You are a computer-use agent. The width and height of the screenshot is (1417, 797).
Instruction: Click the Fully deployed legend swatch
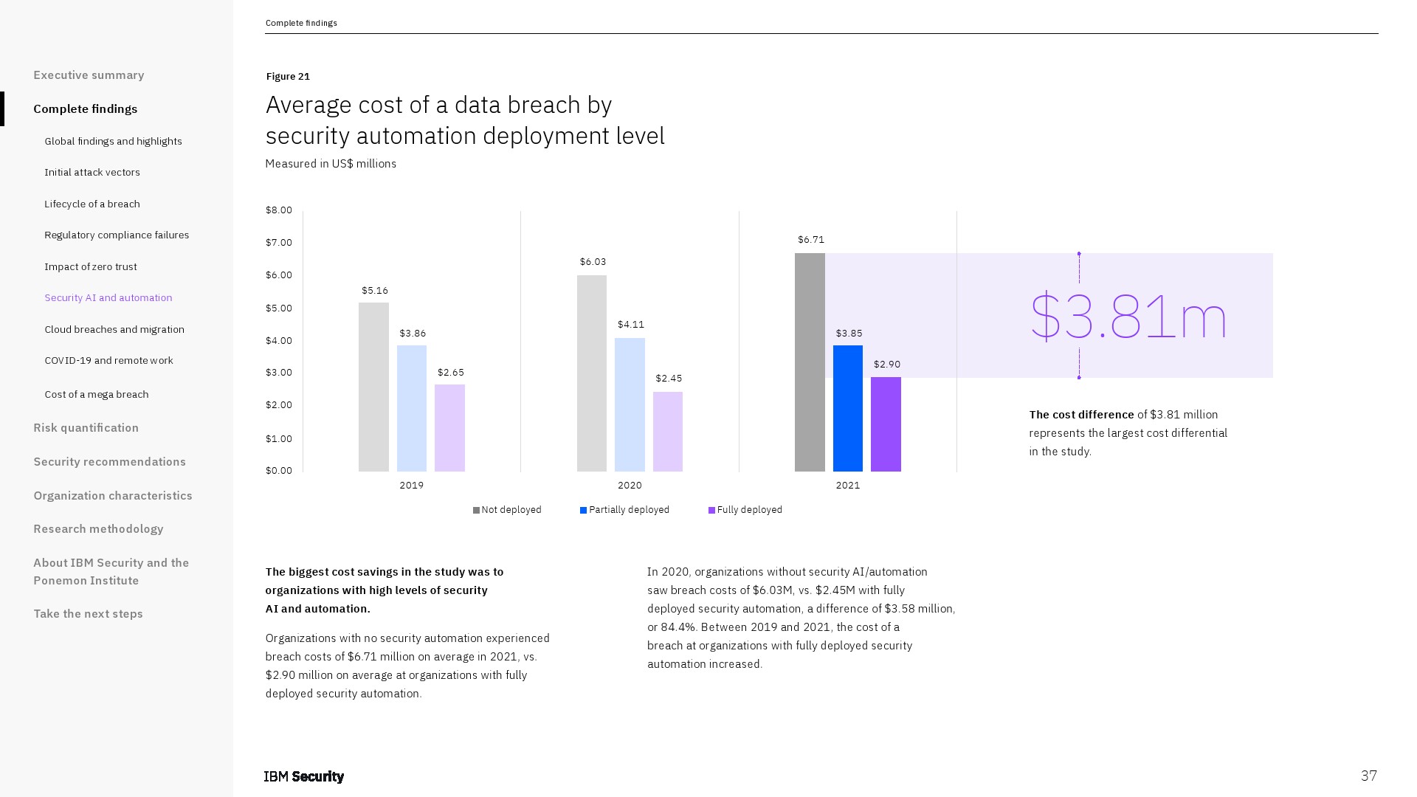tap(711, 510)
